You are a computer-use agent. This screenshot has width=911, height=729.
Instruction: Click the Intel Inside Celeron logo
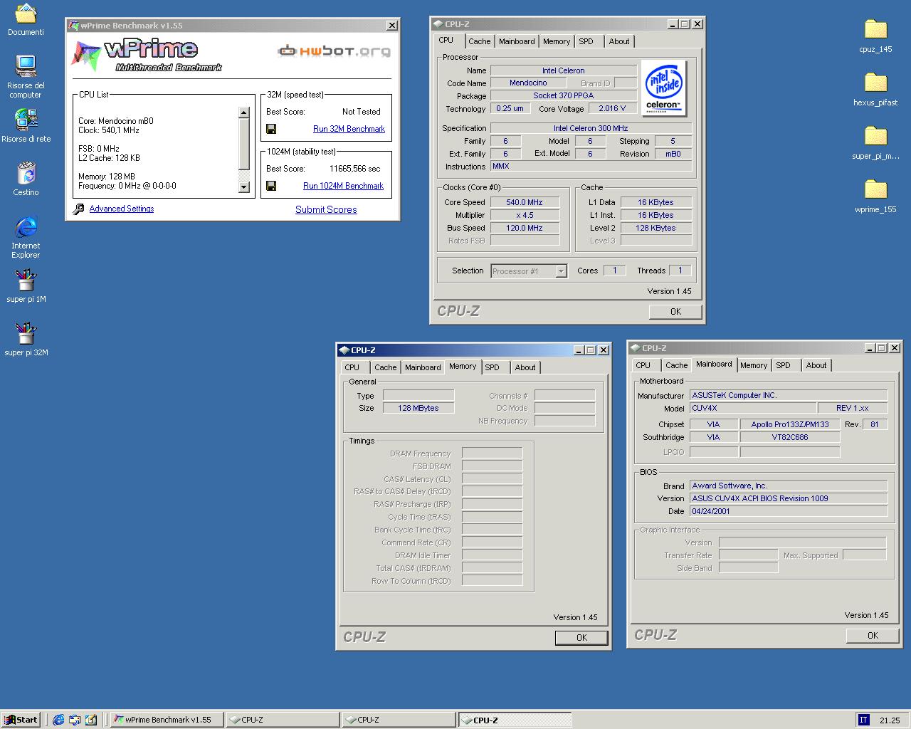click(x=663, y=88)
